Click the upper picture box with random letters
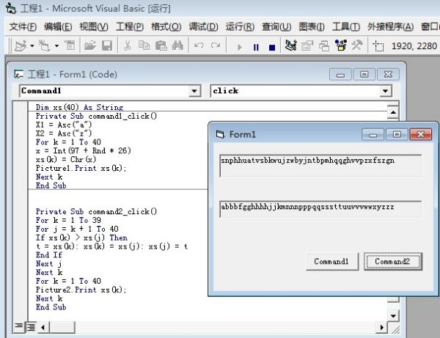The width and height of the screenshot is (440, 338). coord(320,166)
